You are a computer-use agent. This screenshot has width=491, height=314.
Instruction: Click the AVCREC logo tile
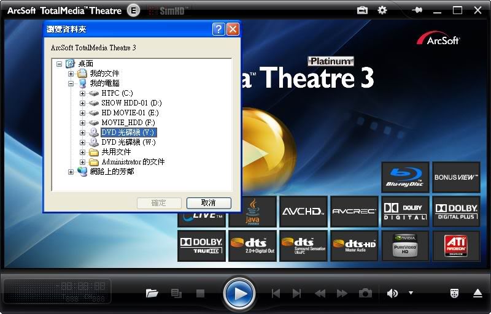pyautogui.click(x=354, y=212)
